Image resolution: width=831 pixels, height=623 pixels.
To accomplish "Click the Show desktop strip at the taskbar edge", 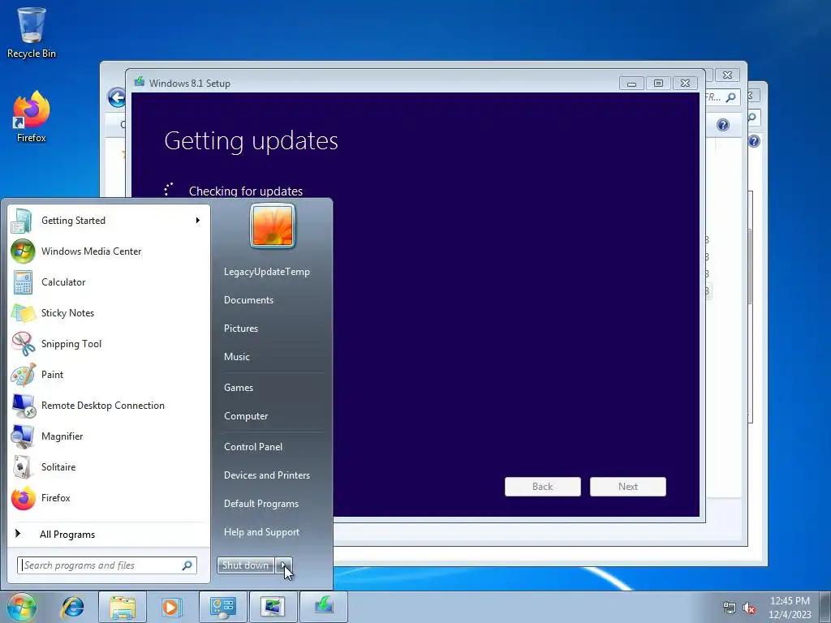I will pyautogui.click(x=825, y=607).
